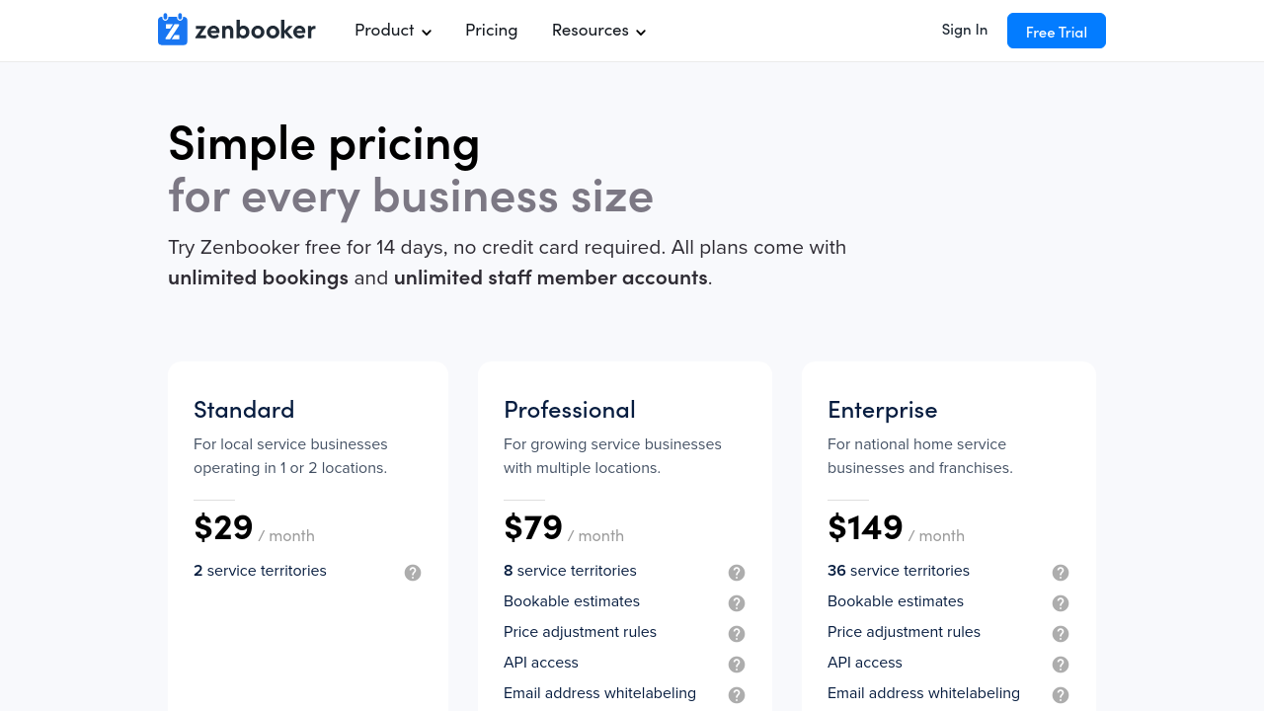Click the zenbooker wordmark text

pos(255,31)
